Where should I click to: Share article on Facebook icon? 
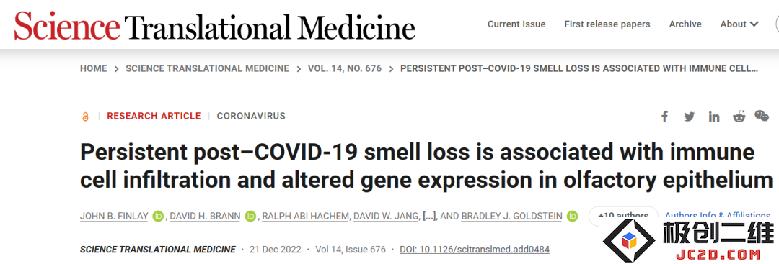pos(664,117)
